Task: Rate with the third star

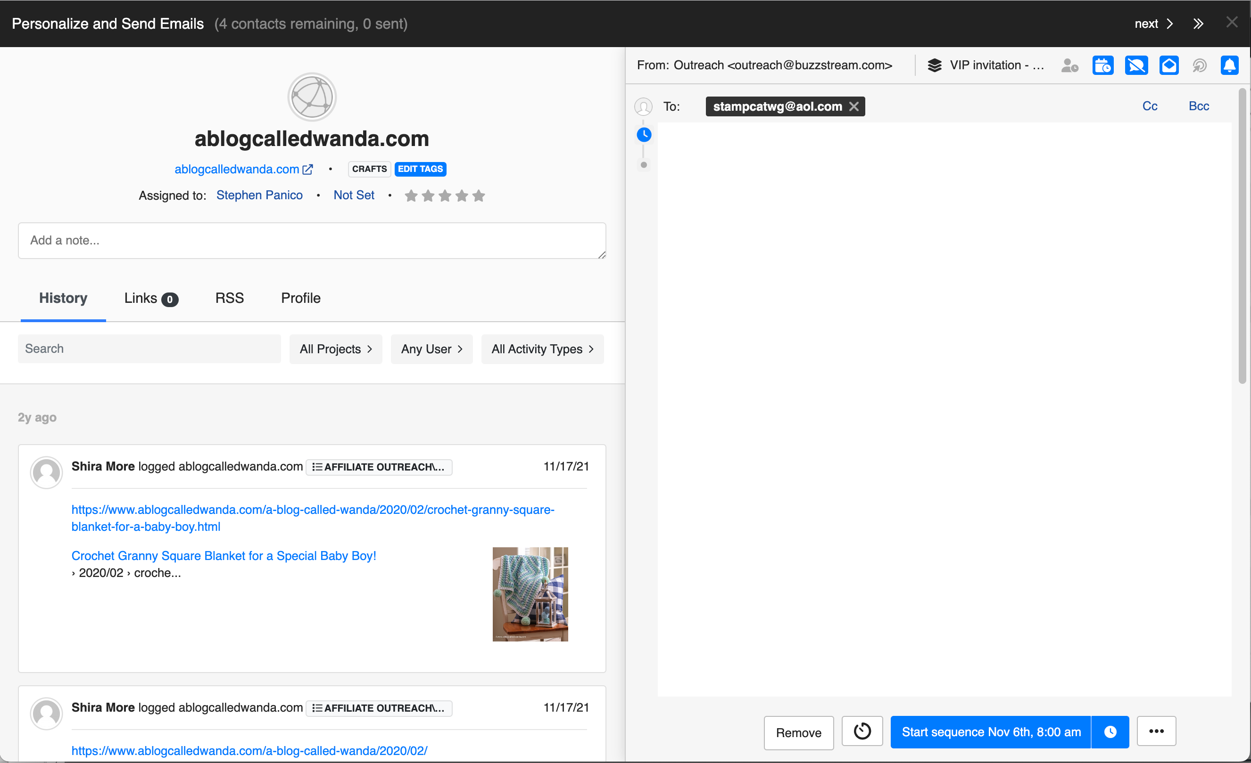Action: (x=445, y=195)
